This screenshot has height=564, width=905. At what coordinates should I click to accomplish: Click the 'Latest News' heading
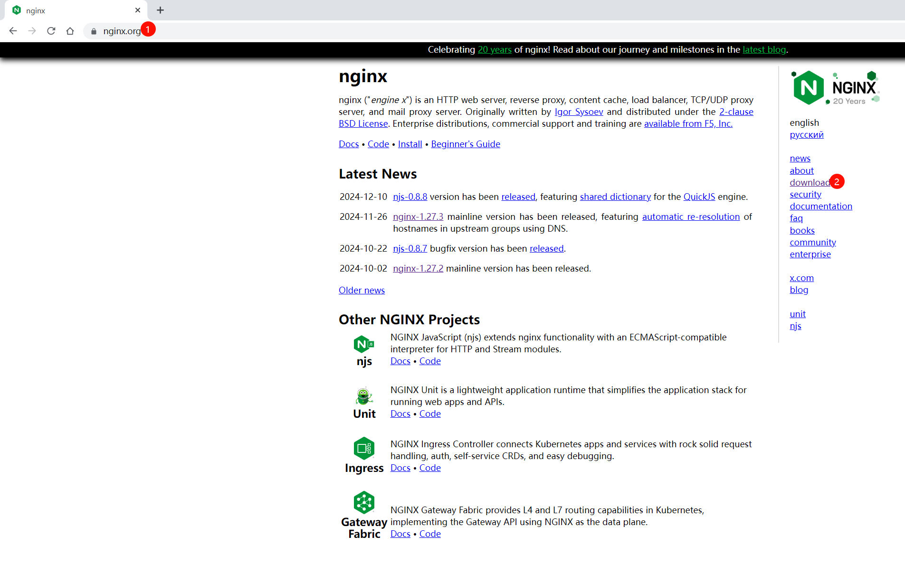(x=378, y=174)
